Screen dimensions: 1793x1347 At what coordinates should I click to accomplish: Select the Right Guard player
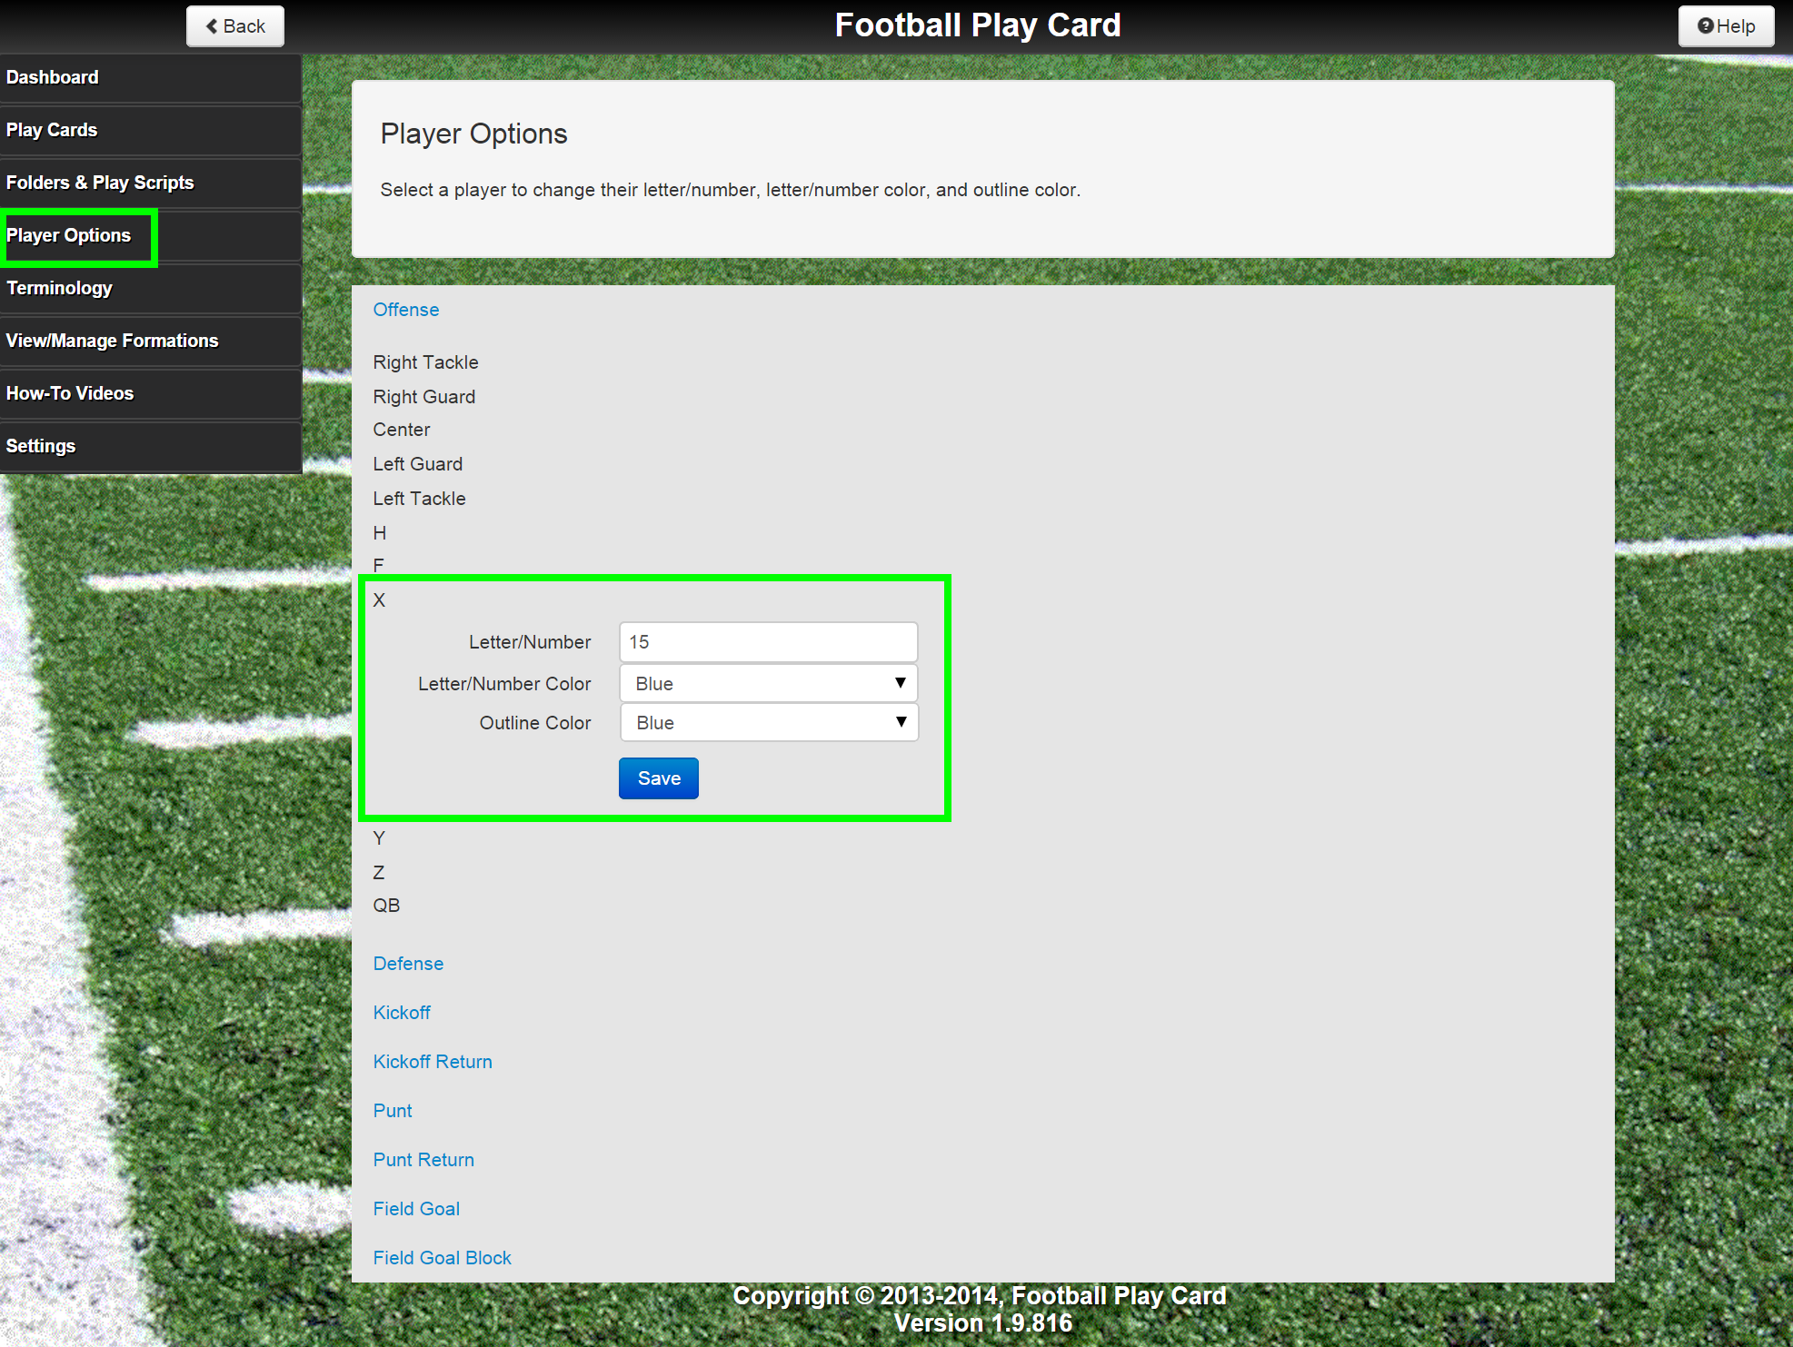[x=423, y=397]
